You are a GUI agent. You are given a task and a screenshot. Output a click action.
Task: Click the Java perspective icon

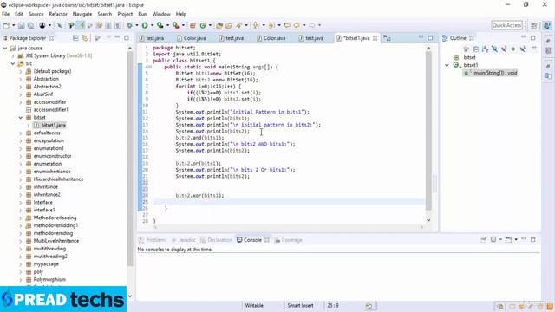[547, 25]
